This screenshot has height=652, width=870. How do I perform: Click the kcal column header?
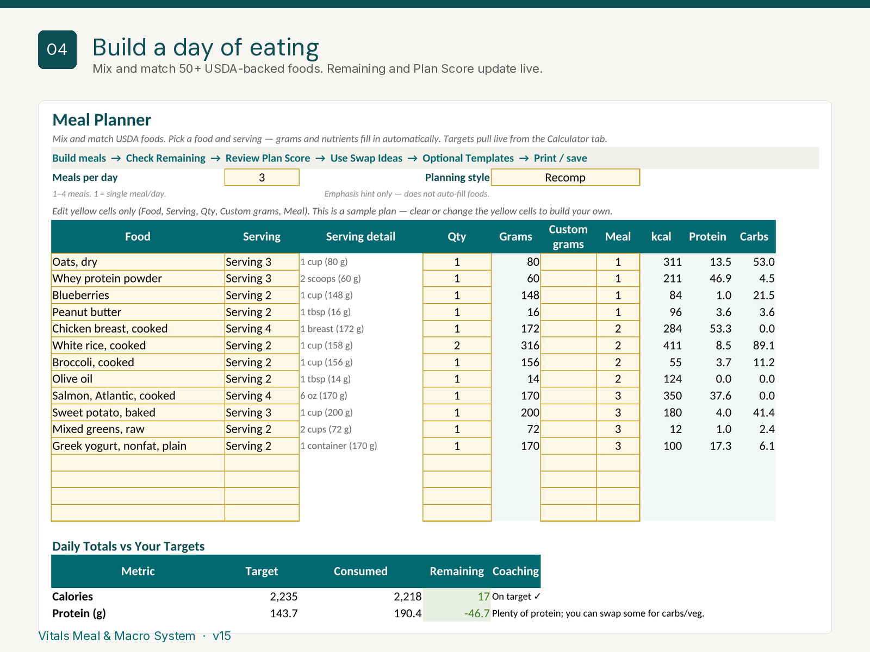661,237
